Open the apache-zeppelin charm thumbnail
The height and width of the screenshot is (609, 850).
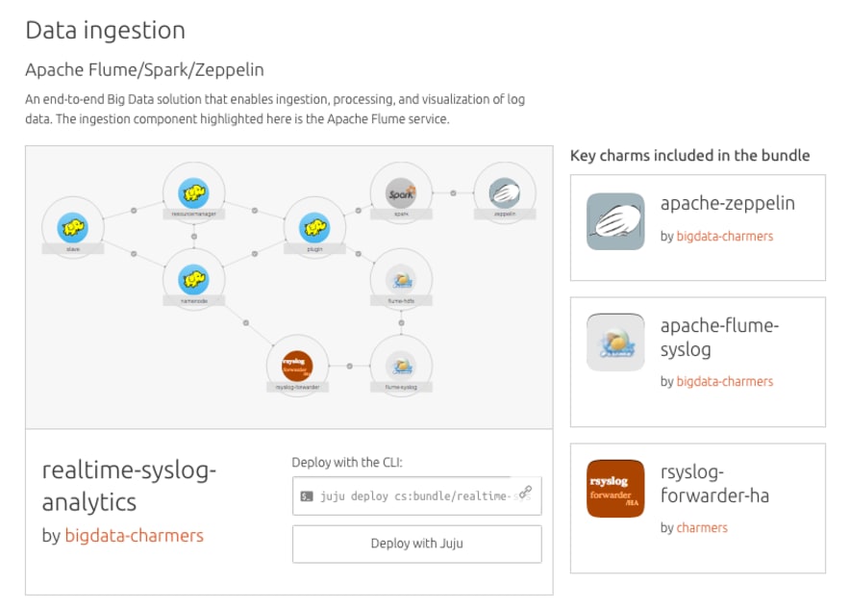pos(615,222)
